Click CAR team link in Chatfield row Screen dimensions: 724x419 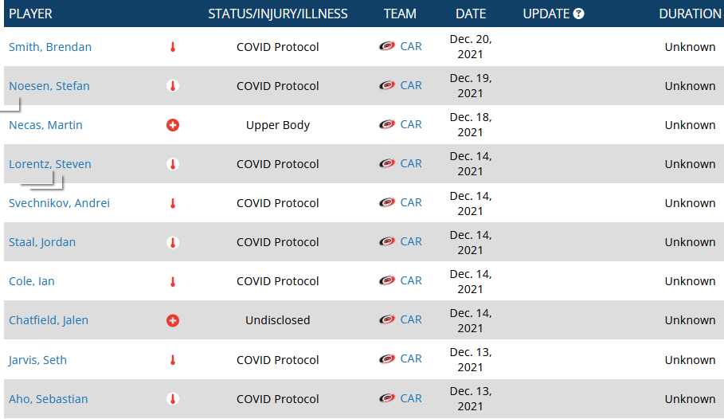coord(411,319)
